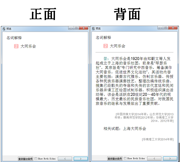Replay audio in the right (背面) window
The image size is (180, 162).
(x=115, y=158)
